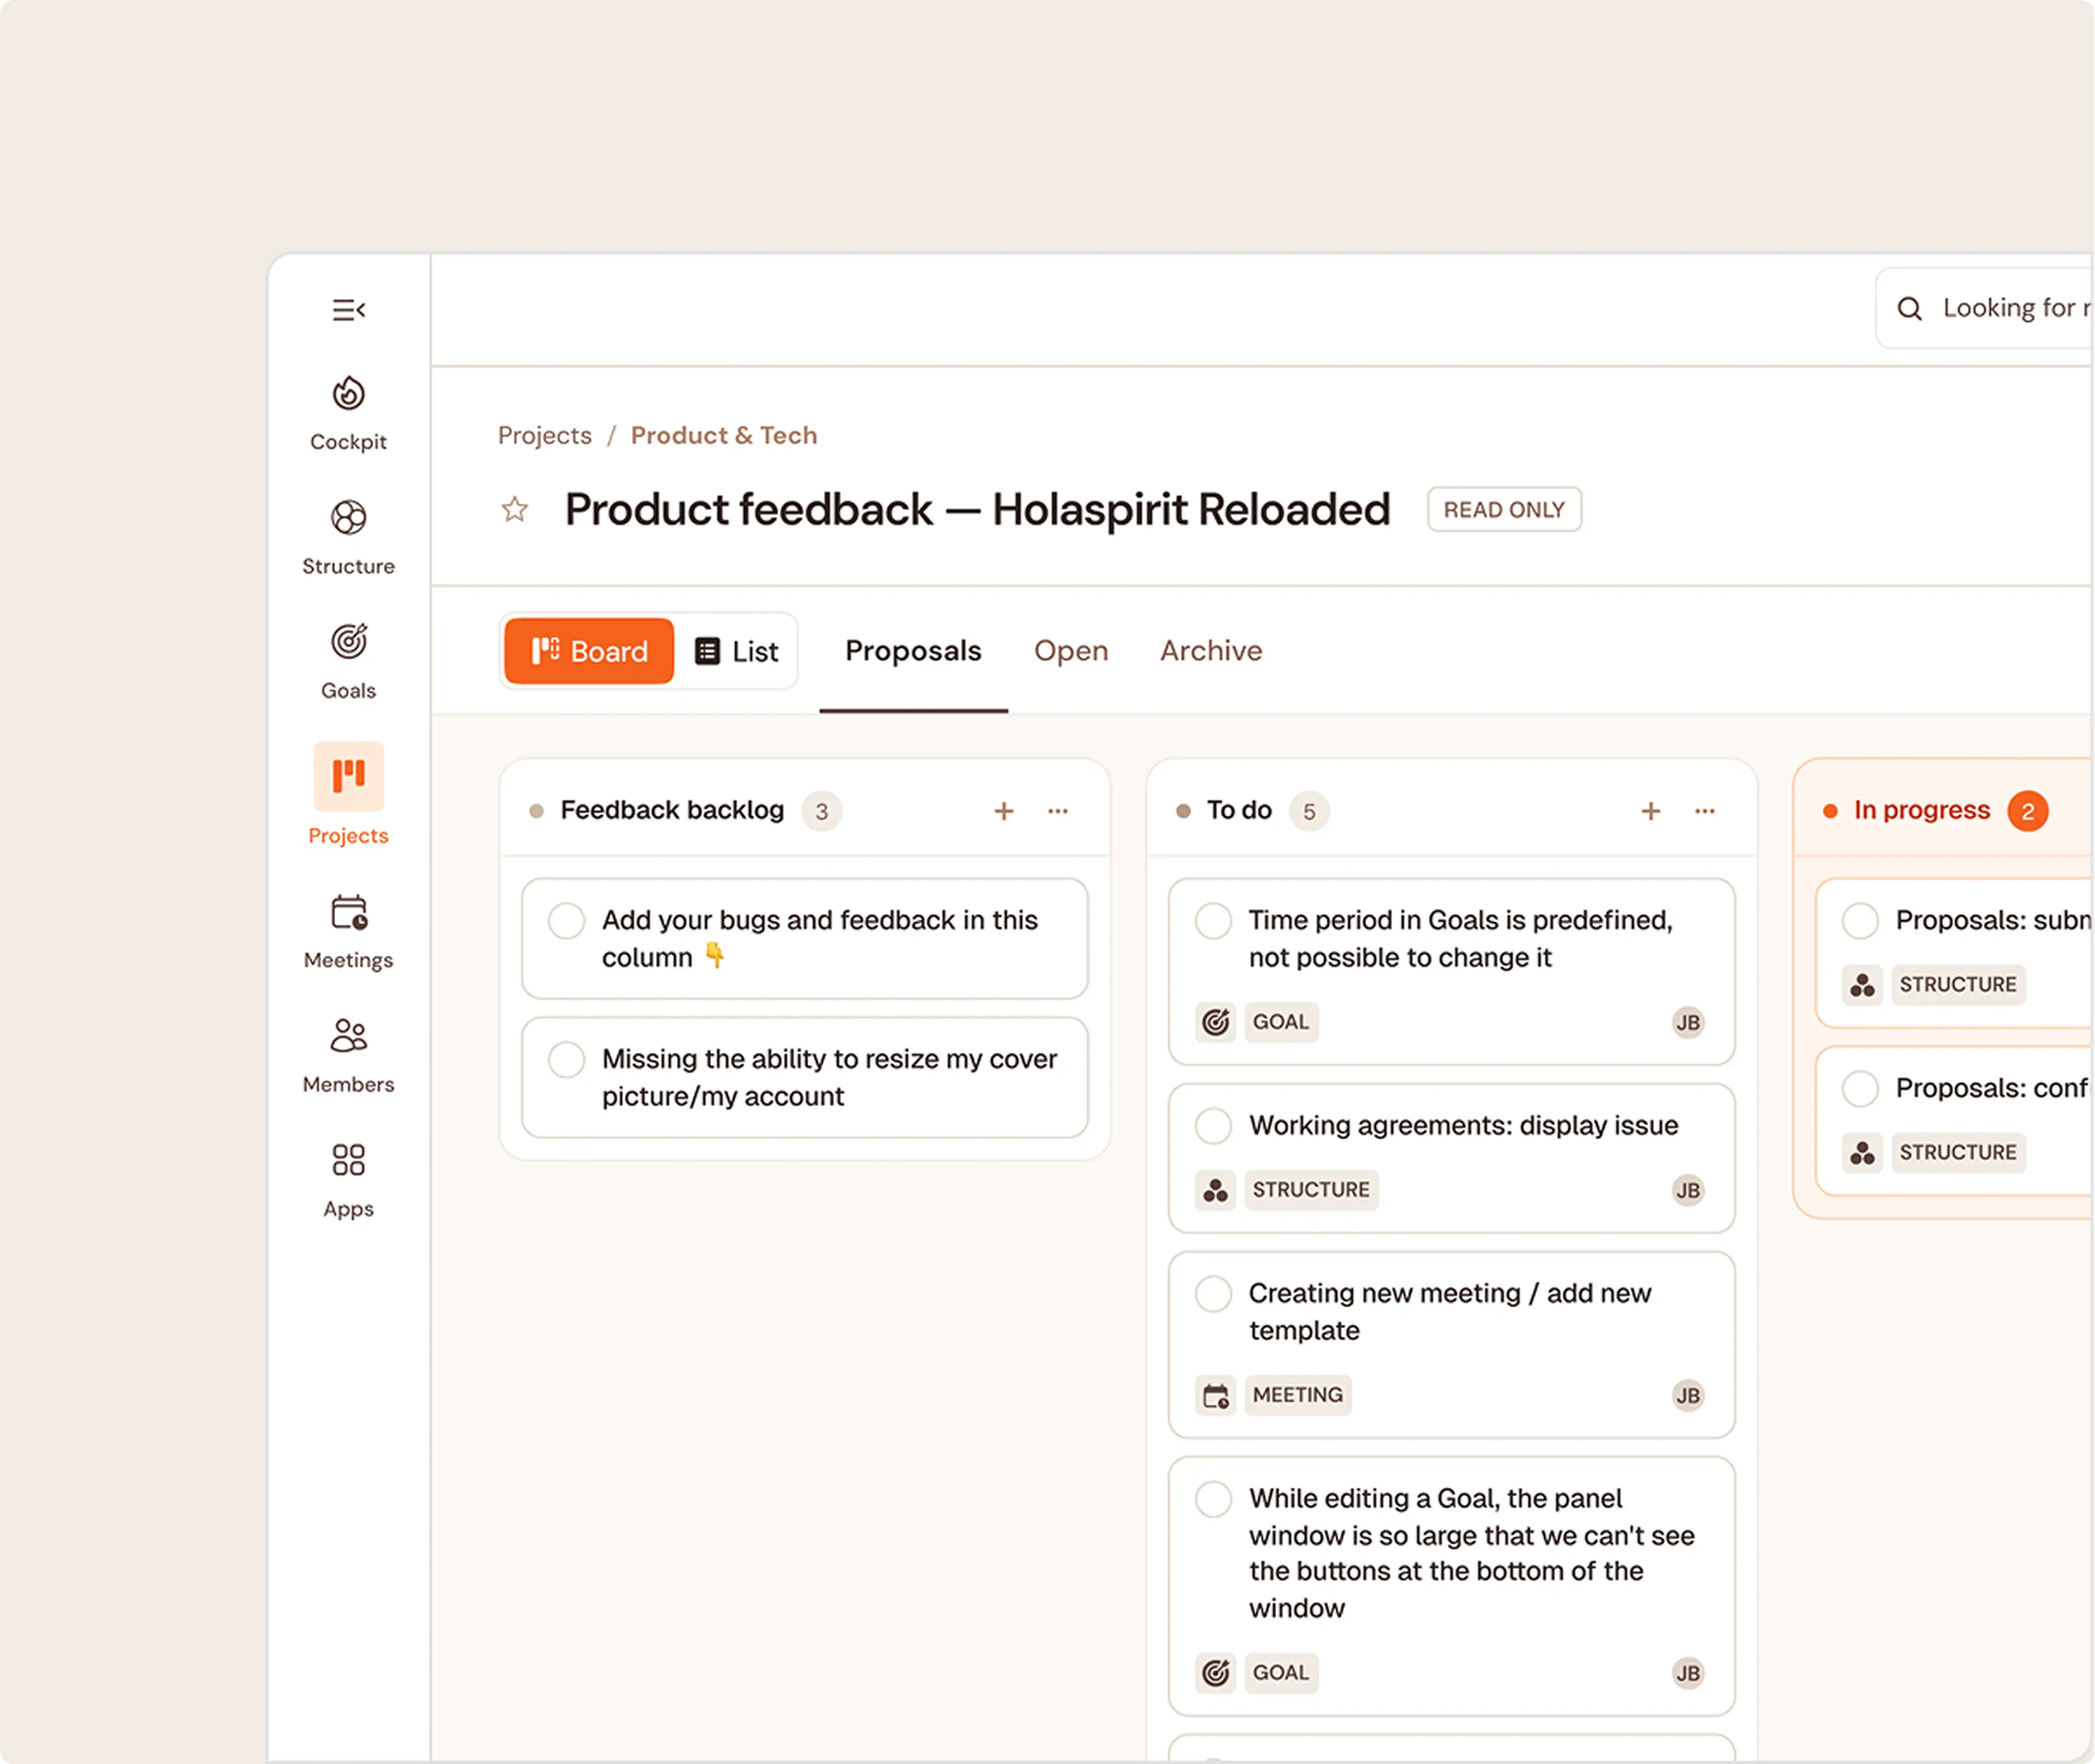2095x1764 pixels.
Task: Click structure icon on Working agreements card
Action: click(x=1215, y=1190)
